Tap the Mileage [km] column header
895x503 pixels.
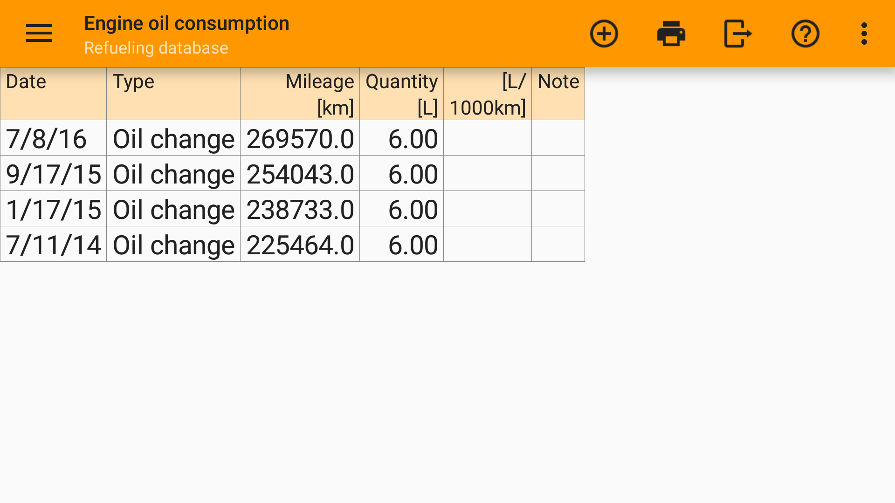(300, 94)
